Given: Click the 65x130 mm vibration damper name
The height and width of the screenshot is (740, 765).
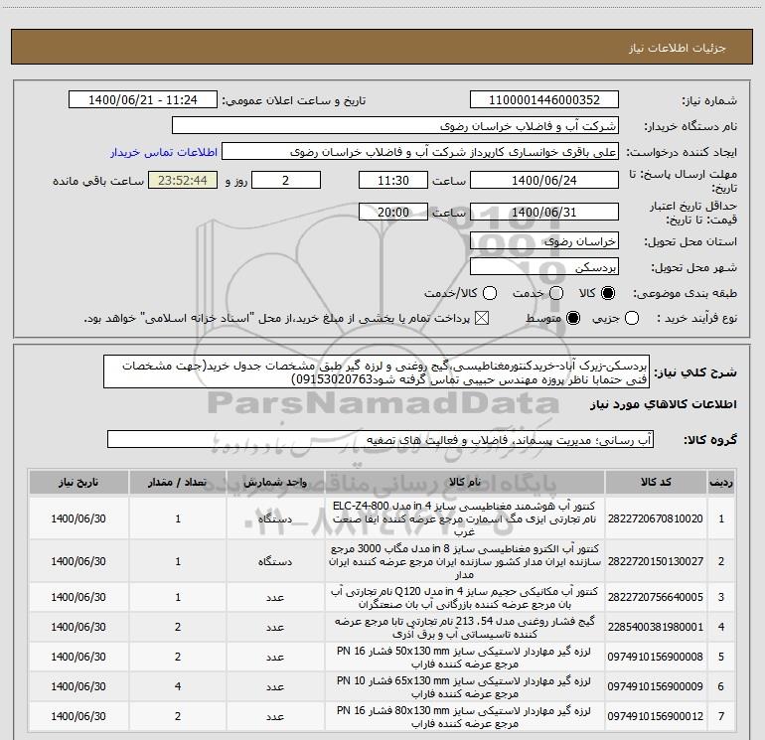Looking at the screenshot, I should pos(465,687).
